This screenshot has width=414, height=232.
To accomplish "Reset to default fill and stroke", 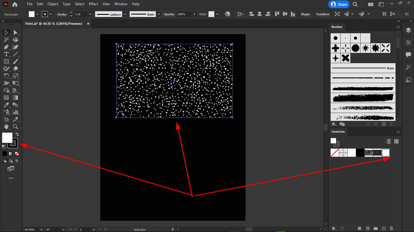I will click(4, 147).
